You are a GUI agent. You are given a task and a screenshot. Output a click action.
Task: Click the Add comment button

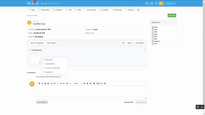[x=42, y=102]
